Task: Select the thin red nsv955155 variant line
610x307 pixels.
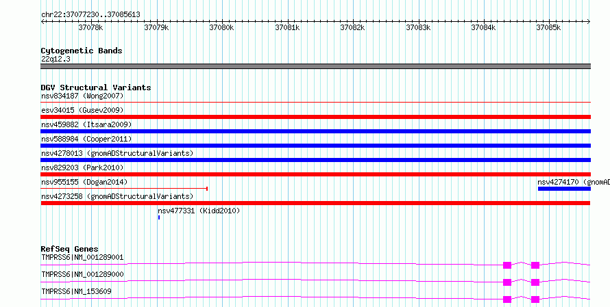Action: click(x=124, y=189)
